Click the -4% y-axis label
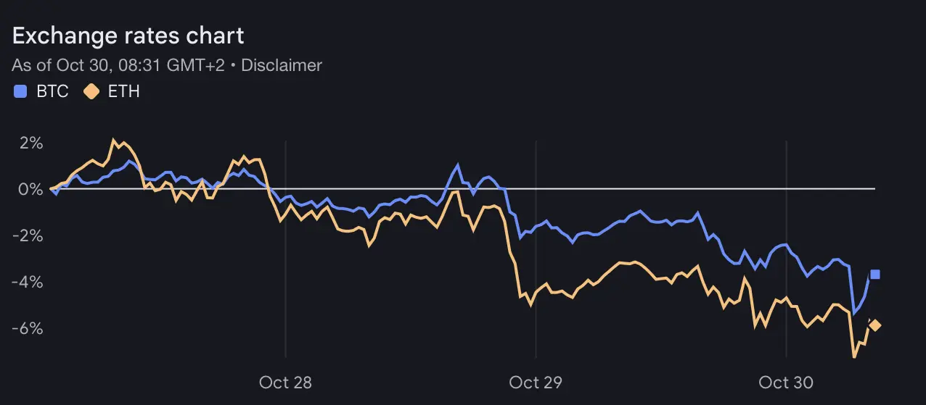Image resolution: width=926 pixels, height=405 pixels. coord(28,282)
